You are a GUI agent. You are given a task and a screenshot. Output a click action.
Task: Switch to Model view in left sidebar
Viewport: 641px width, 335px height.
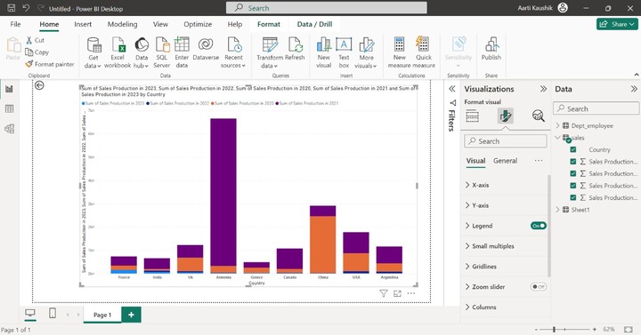[10, 129]
